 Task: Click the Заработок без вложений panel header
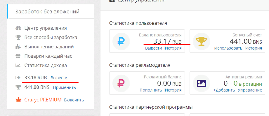(x=51, y=11)
